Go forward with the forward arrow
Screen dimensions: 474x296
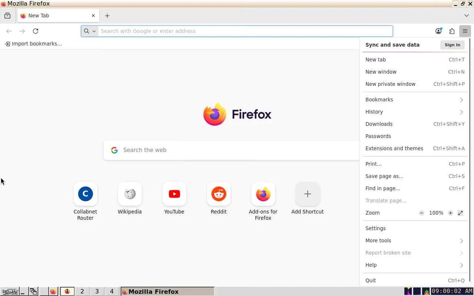tap(22, 31)
